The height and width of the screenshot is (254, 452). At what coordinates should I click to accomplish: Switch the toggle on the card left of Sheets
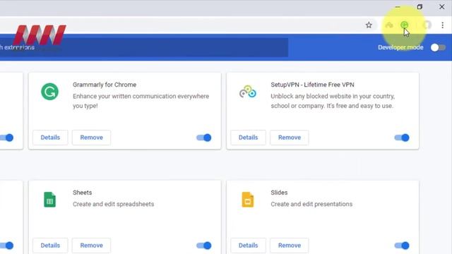(6, 246)
